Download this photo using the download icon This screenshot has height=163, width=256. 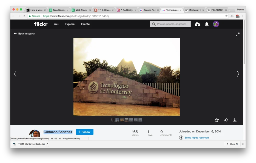pyautogui.click(x=234, y=120)
